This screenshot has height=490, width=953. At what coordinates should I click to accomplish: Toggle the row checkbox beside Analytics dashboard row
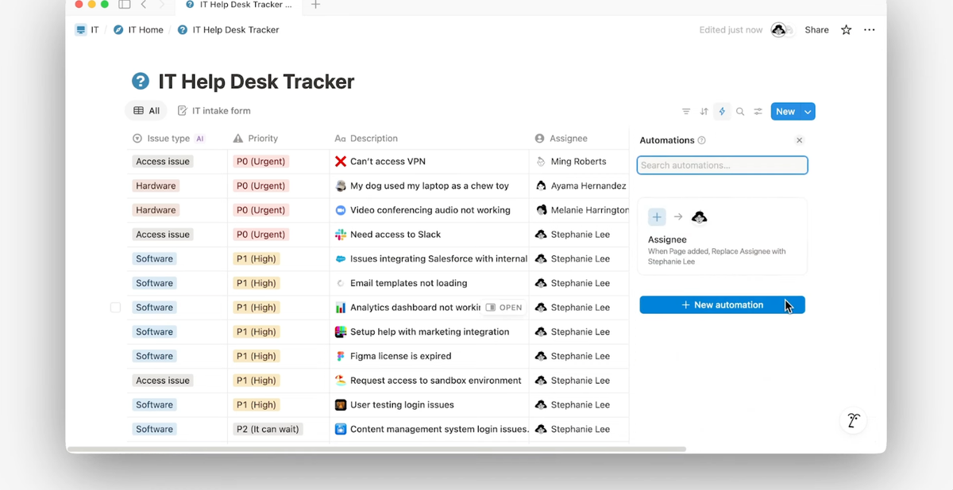(x=114, y=307)
